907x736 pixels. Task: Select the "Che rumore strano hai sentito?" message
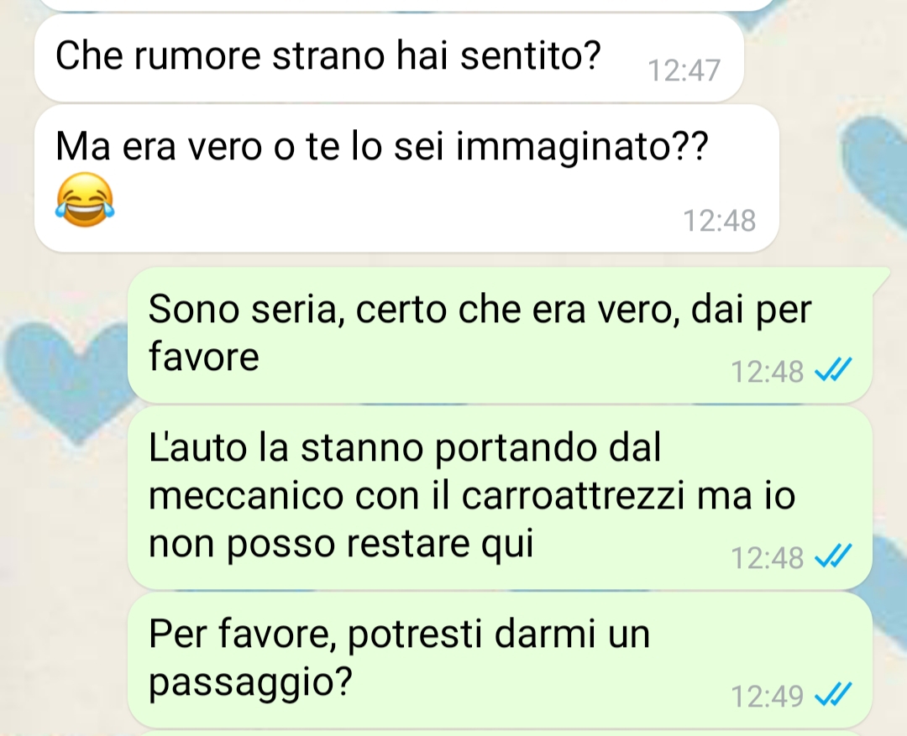(389, 58)
